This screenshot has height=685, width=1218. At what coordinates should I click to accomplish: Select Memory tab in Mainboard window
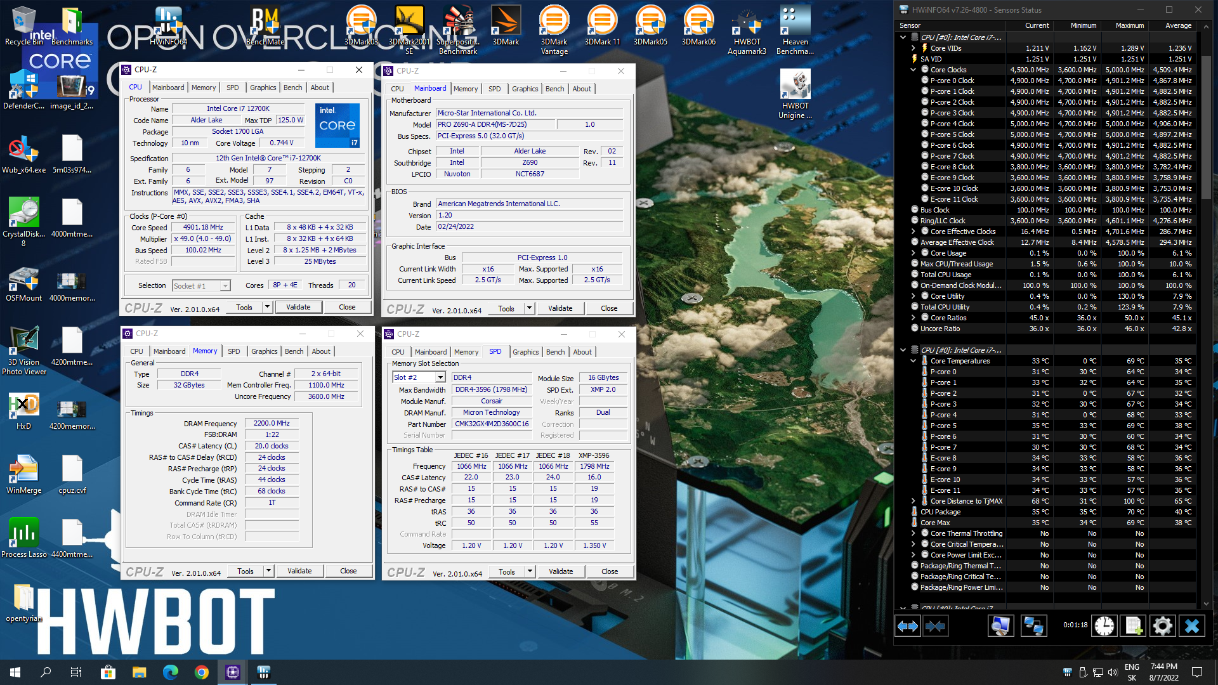click(x=466, y=89)
